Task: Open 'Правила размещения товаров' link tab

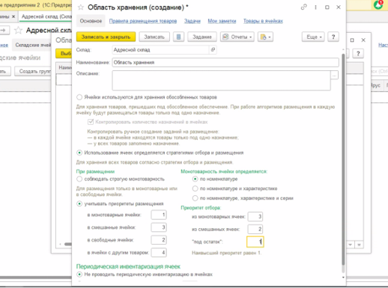Action: point(143,21)
